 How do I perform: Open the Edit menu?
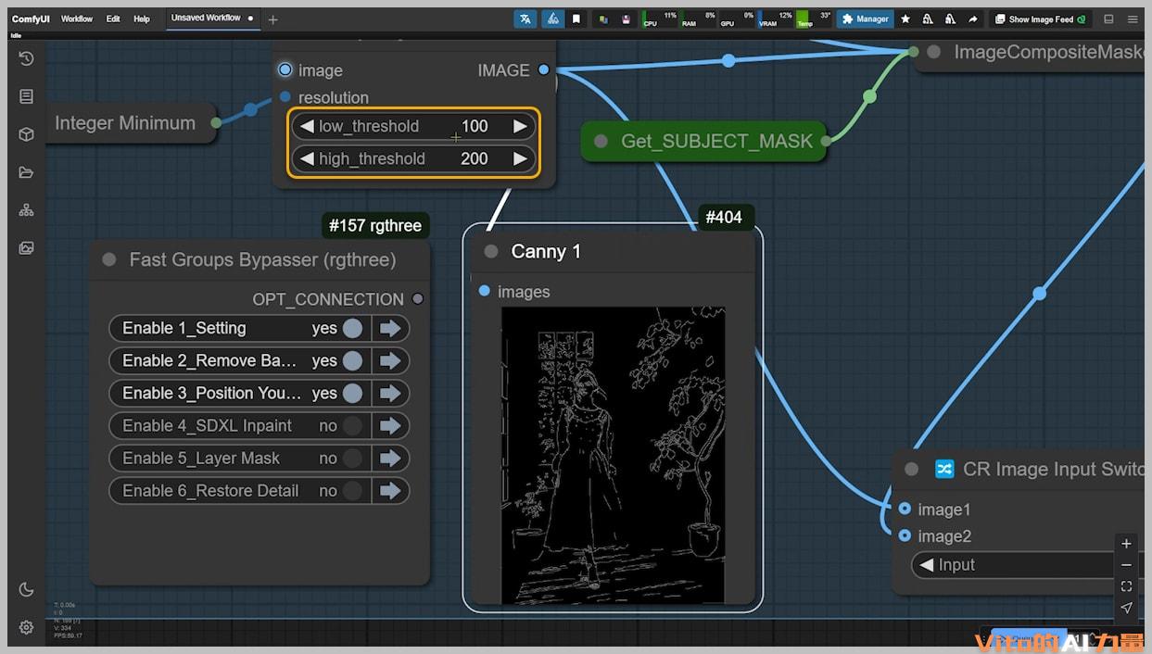coord(113,19)
